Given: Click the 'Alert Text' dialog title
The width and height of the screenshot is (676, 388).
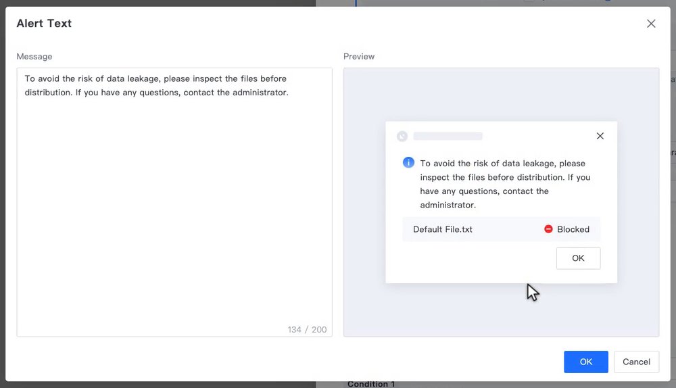Looking at the screenshot, I should (44, 23).
